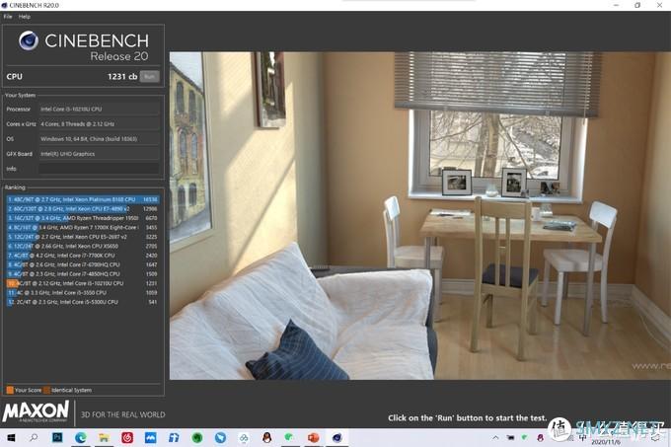Image resolution: width=671 pixels, height=447 pixels.
Task: Launch Photoshop from the taskbar
Action: [x=57, y=437]
